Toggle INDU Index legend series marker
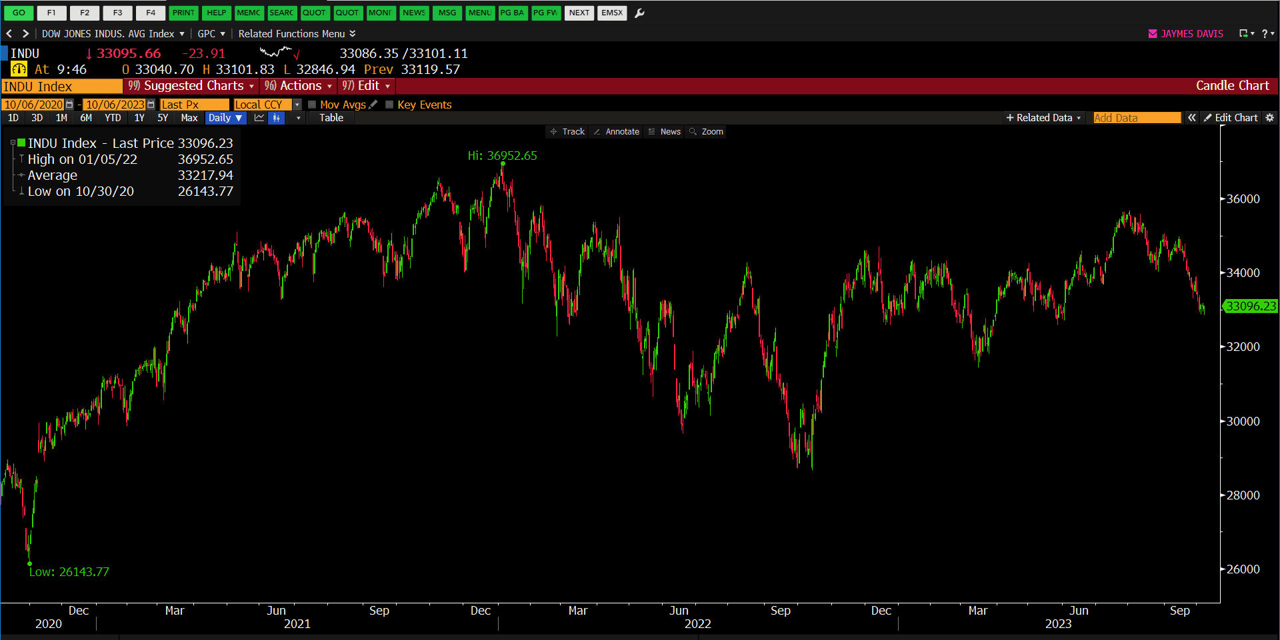 tap(21, 143)
